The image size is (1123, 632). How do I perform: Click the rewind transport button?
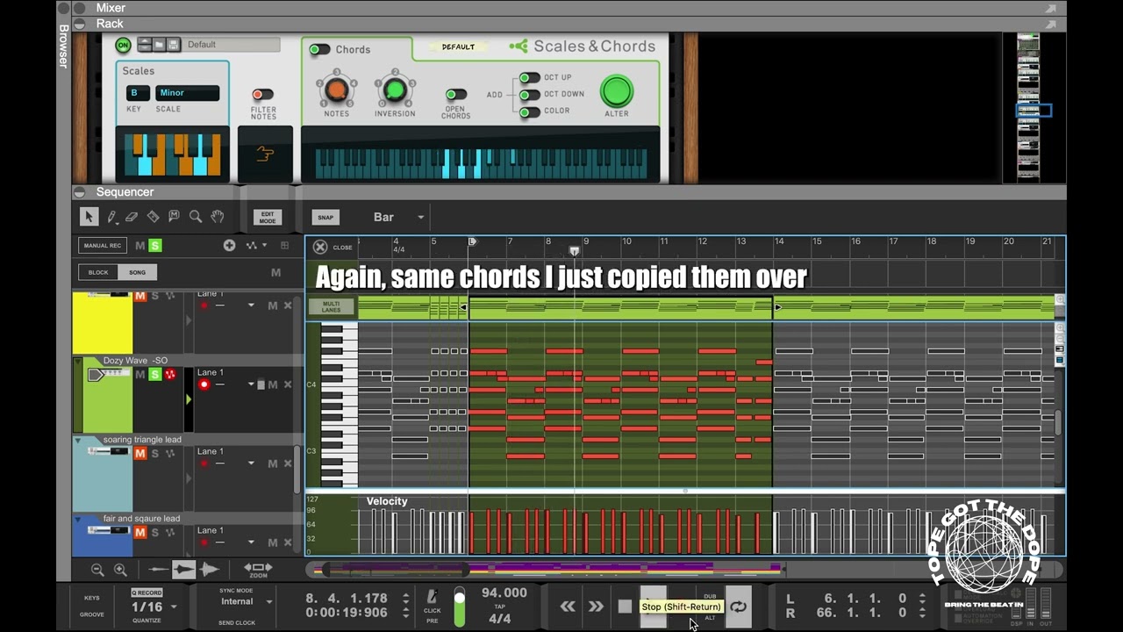click(x=568, y=607)
